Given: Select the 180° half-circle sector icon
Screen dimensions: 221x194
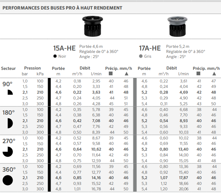Looking at the screenshot, I should 10,123.
